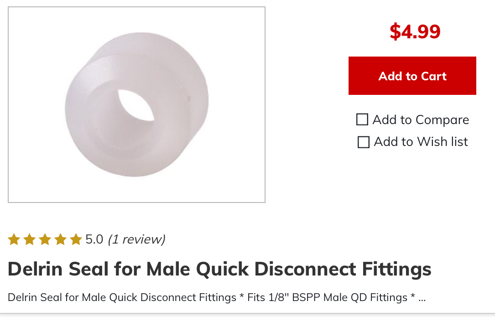
Task: Add the Delrin Seal to cart
Action: [412, 76]
